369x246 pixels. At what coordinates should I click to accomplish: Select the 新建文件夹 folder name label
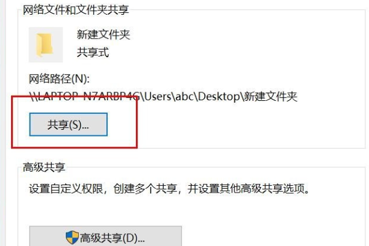pyautogui.click(x=103, y=34)
